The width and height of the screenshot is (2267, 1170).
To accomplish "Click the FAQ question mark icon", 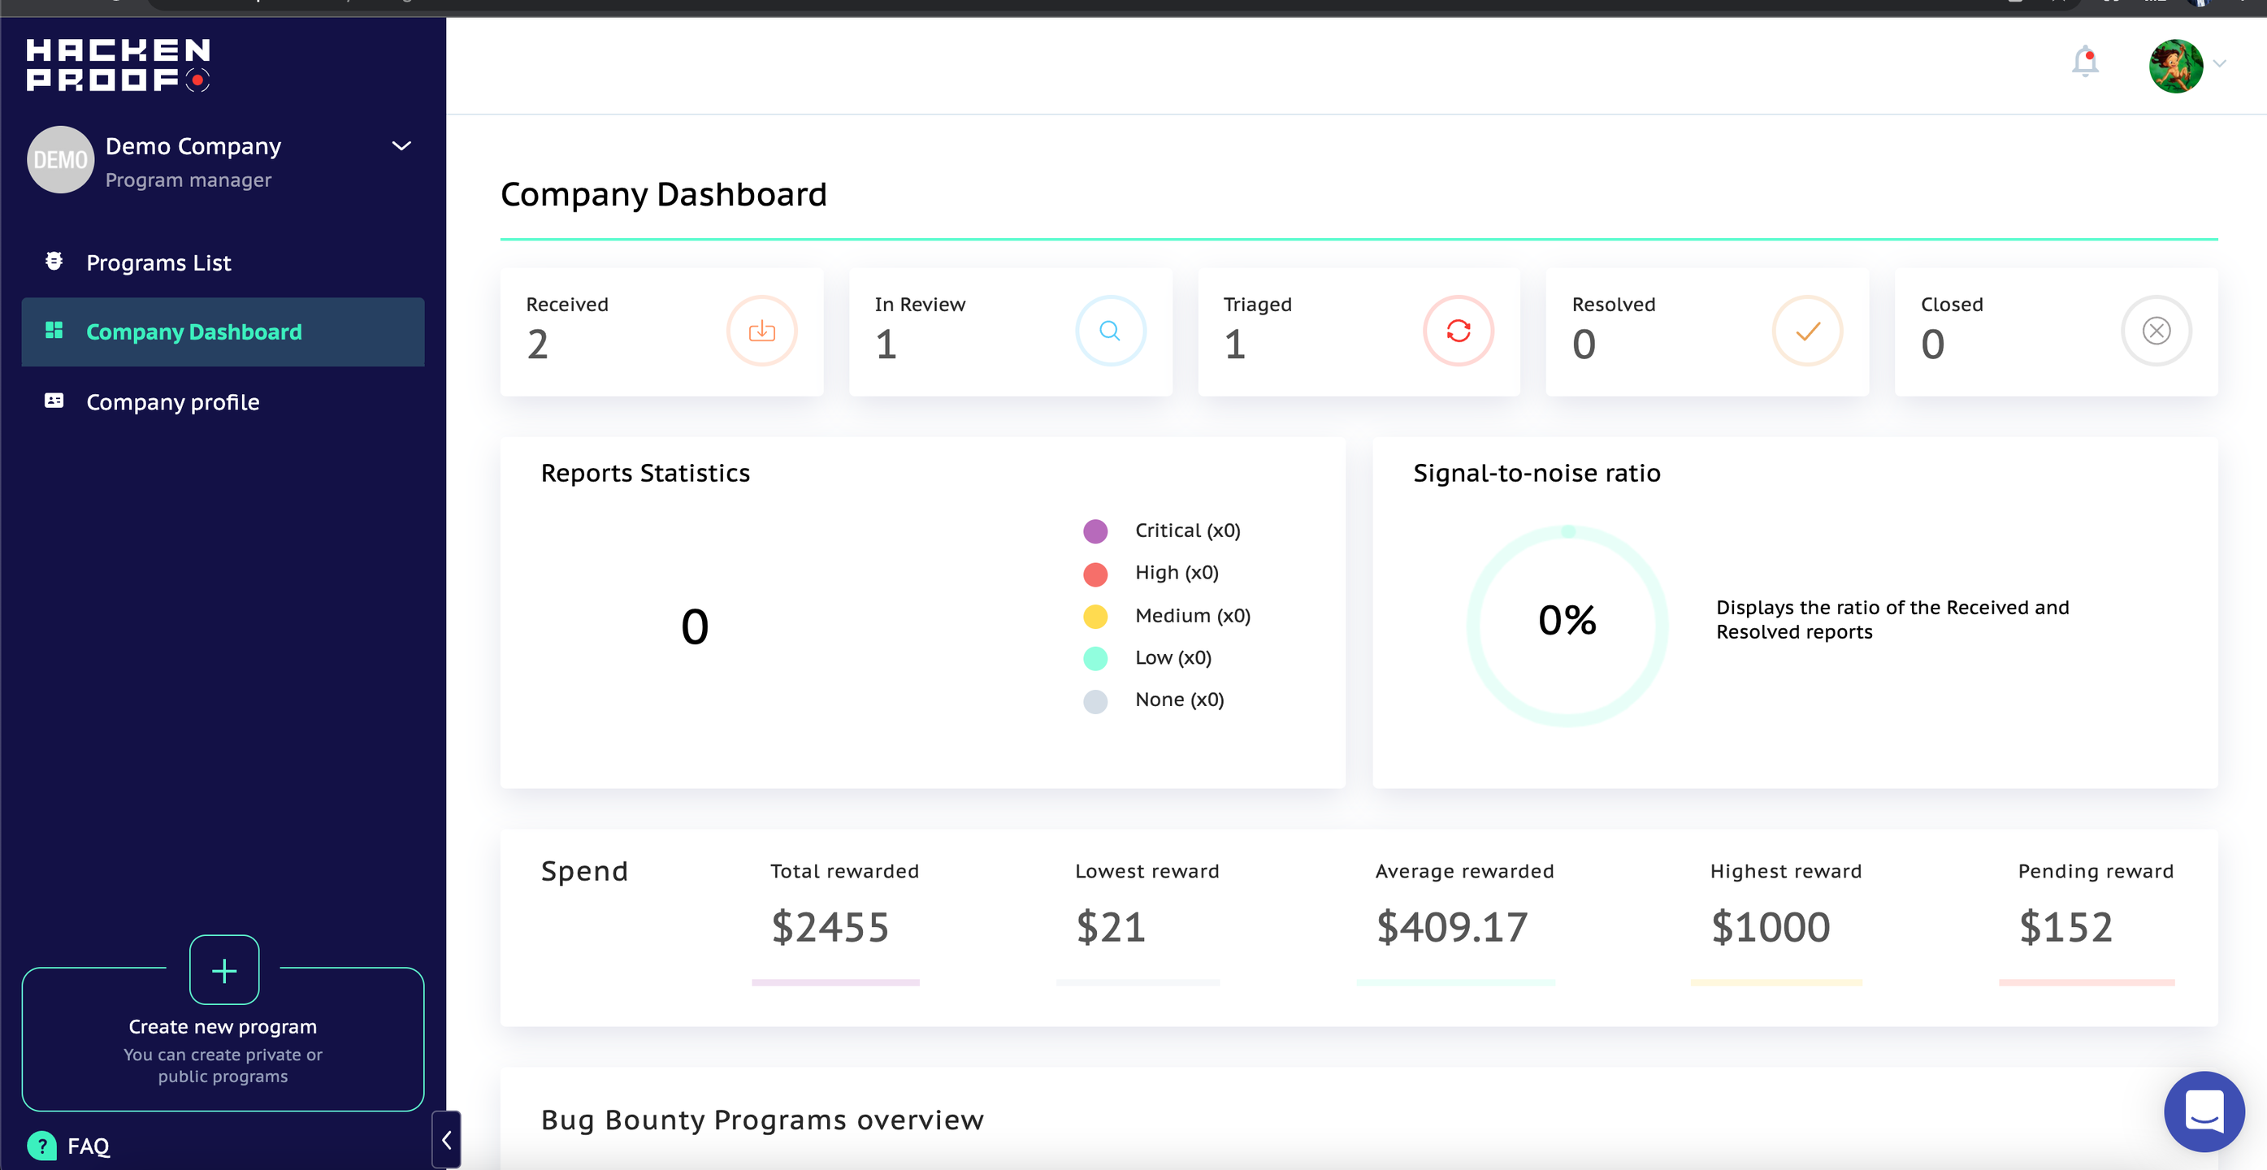I will 41,1146.
